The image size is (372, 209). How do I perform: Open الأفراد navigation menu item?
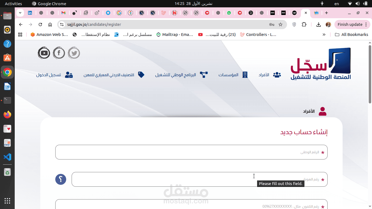click(x=270, y=75)
